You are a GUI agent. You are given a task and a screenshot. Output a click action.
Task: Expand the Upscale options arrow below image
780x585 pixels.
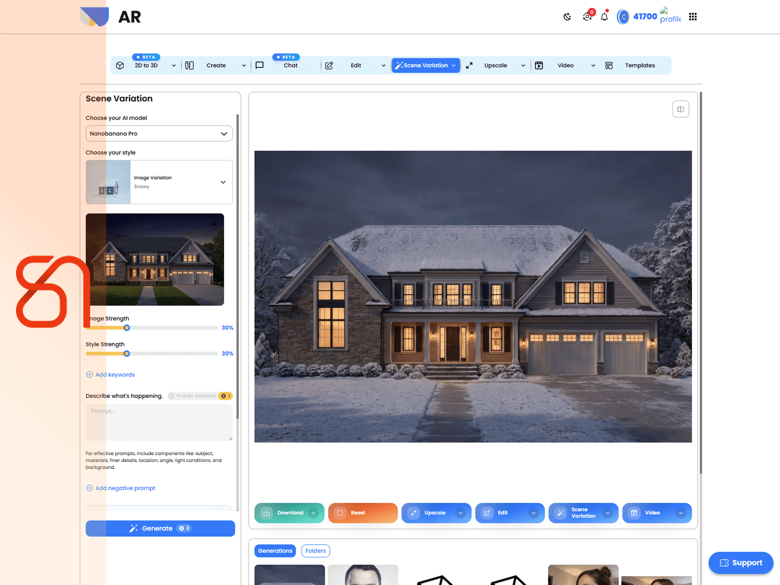(460, 513)
